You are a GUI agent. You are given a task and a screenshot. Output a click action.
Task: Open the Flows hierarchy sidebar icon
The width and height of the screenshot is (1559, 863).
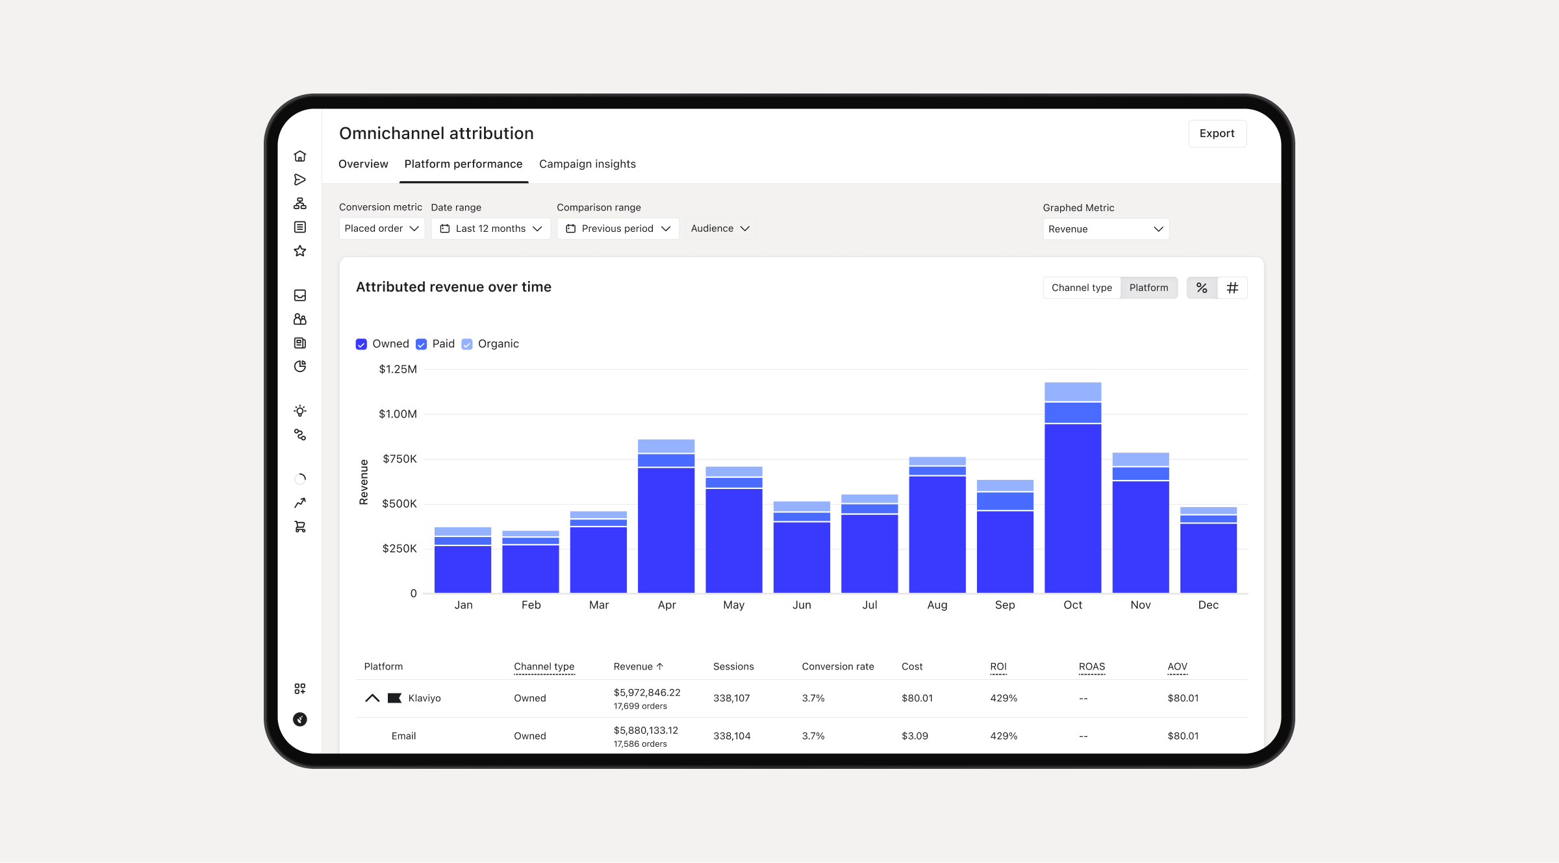tap(299, 203)
